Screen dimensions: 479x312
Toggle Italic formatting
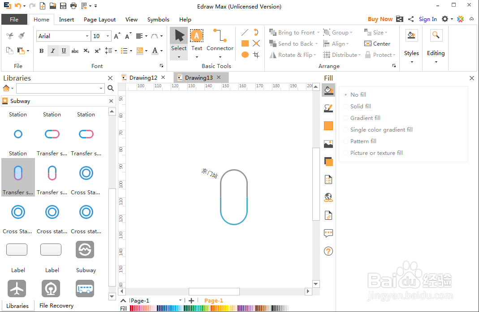52,51
